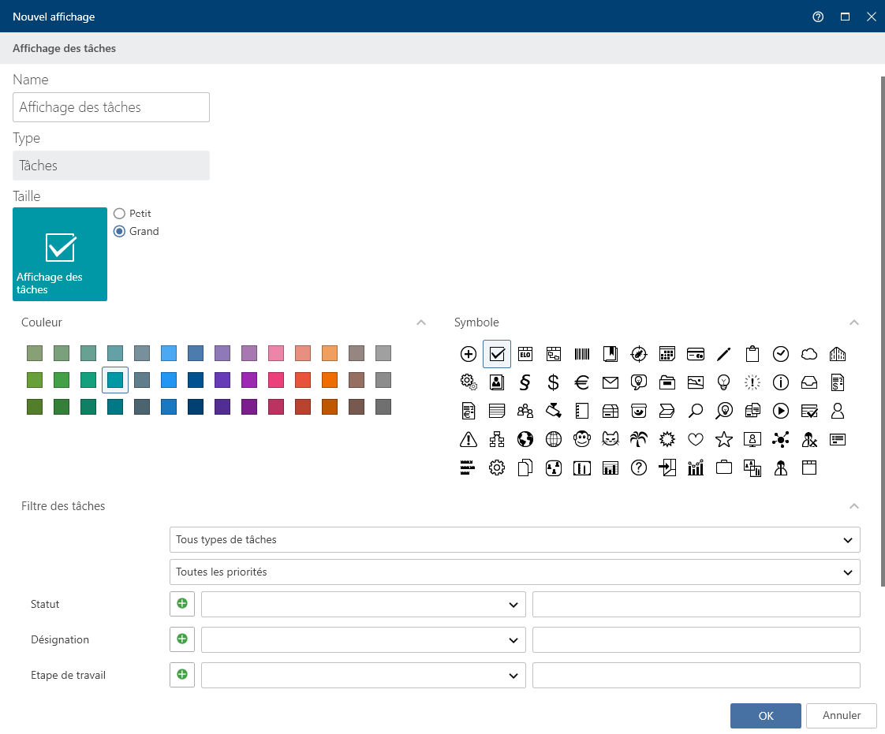Click the Name text field
The width and height of the screenshot is (885, 734).
click(111, 107)
